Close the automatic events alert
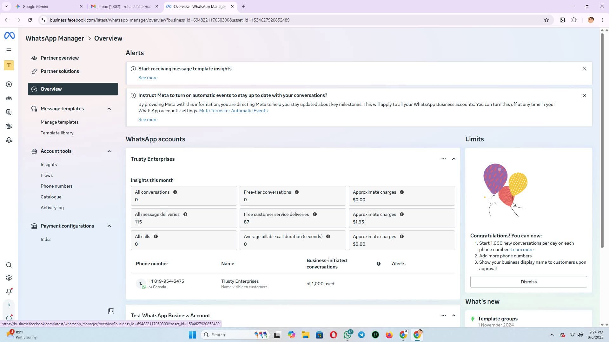This screenshot has width=609, height=342. (584, 95)
